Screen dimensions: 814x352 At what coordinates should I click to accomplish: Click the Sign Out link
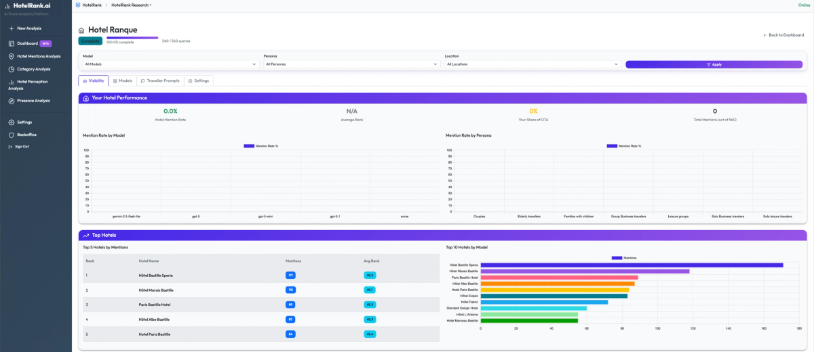click(19, 146)
